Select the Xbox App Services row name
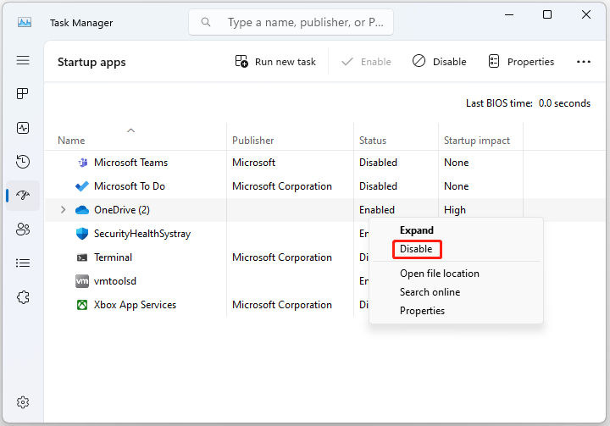Image resolution: width=610 pixels, height=426 pixels. pyautogui.click(x=135, y=305)
